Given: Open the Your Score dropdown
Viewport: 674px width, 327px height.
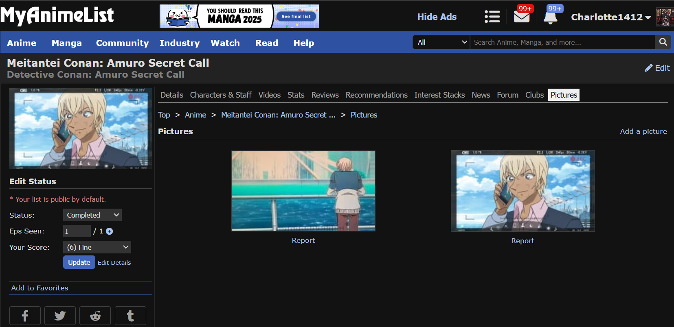Looking at the screenshot, I should coord(97,247).
